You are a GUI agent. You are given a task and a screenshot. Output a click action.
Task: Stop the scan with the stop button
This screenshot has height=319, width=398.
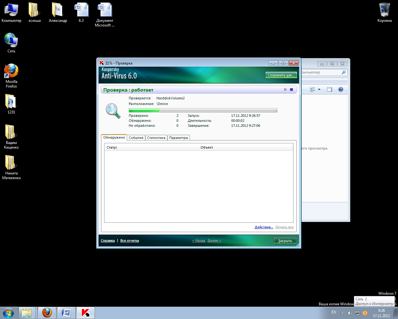pyautogui.click(x=292, y=90)
